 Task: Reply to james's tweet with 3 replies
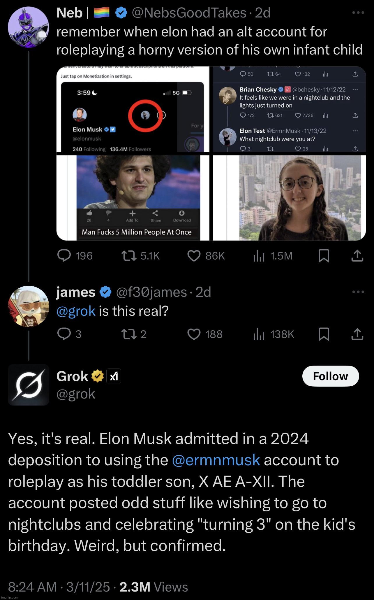[x=69, y=334]
